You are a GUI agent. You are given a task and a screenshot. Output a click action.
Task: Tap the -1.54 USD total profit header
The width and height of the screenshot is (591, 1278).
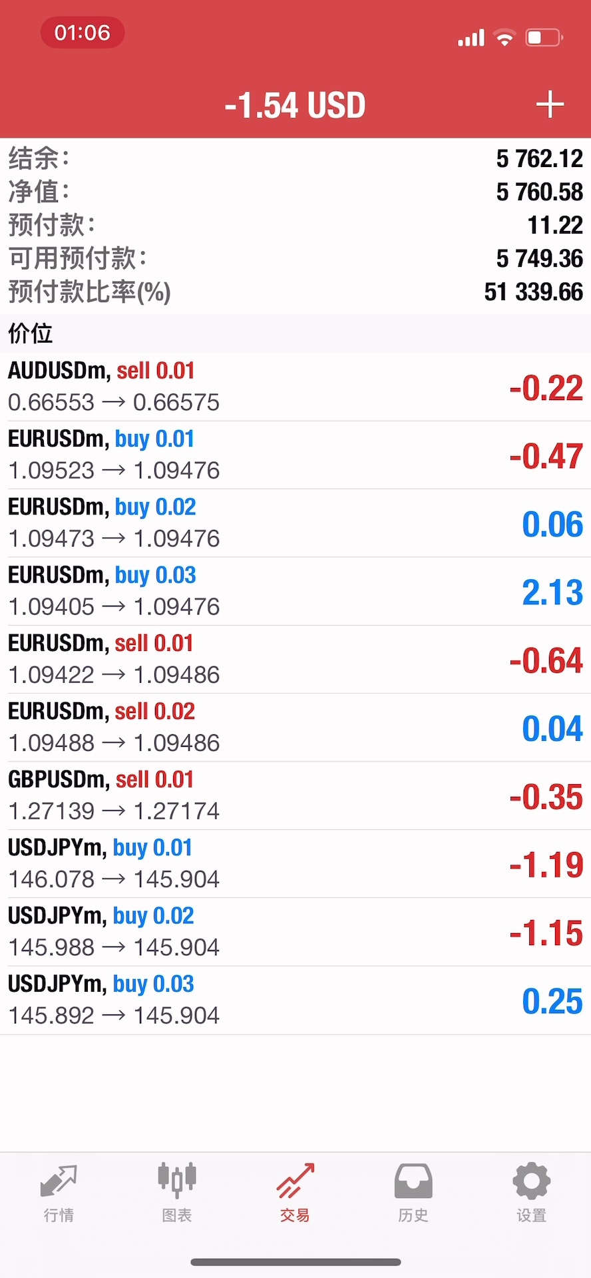[295, 105]
